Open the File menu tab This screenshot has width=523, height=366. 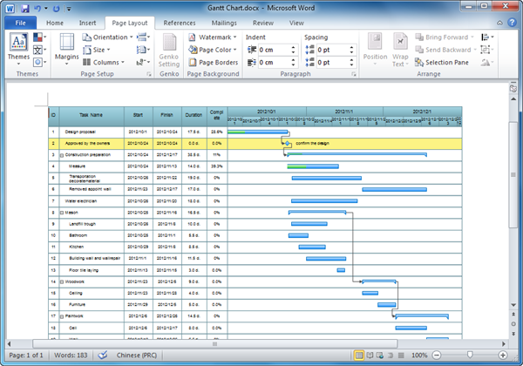click(20, 22)
